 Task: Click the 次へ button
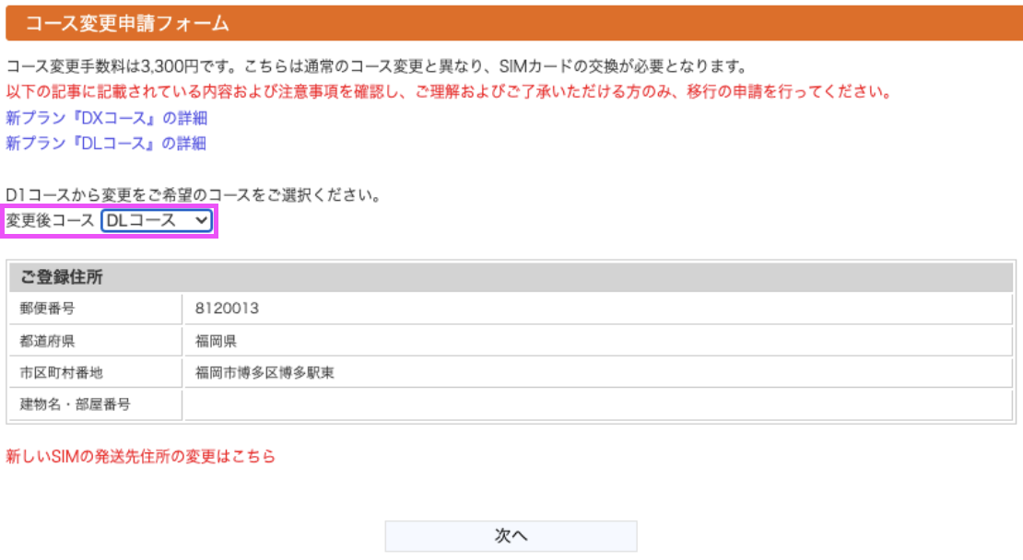click(x=511, y=536)
